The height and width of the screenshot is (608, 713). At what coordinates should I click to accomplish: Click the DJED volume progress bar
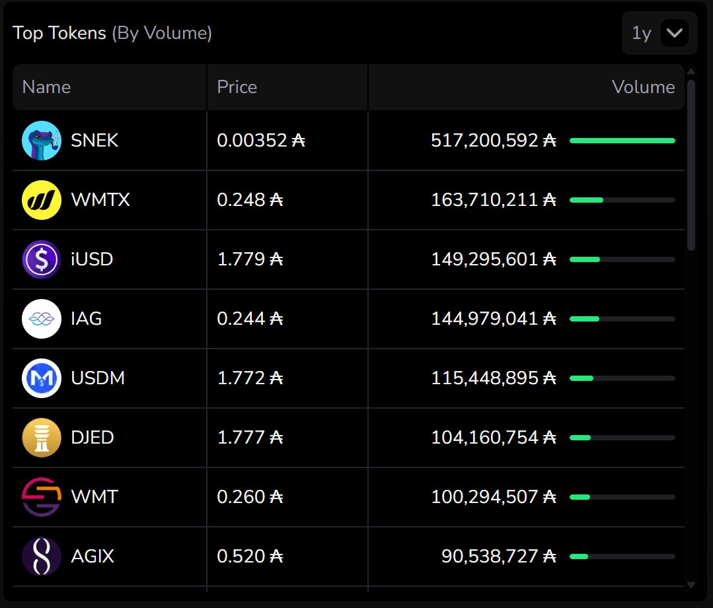pyautogui.click(x=622, y=438)
